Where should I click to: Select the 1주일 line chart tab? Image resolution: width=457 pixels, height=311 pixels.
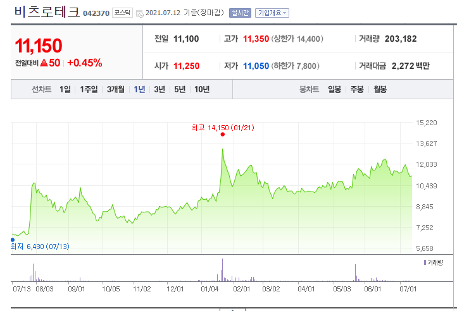click(89, 89)
